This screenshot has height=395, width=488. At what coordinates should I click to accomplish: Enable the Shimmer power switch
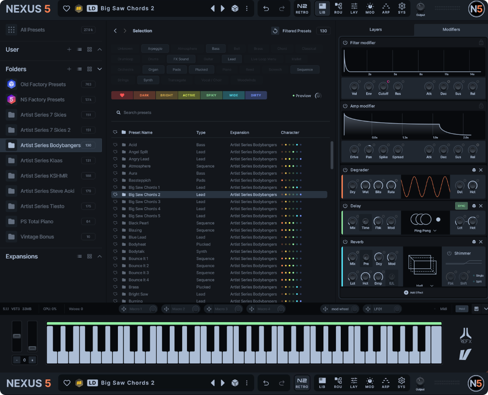point(449,253)
